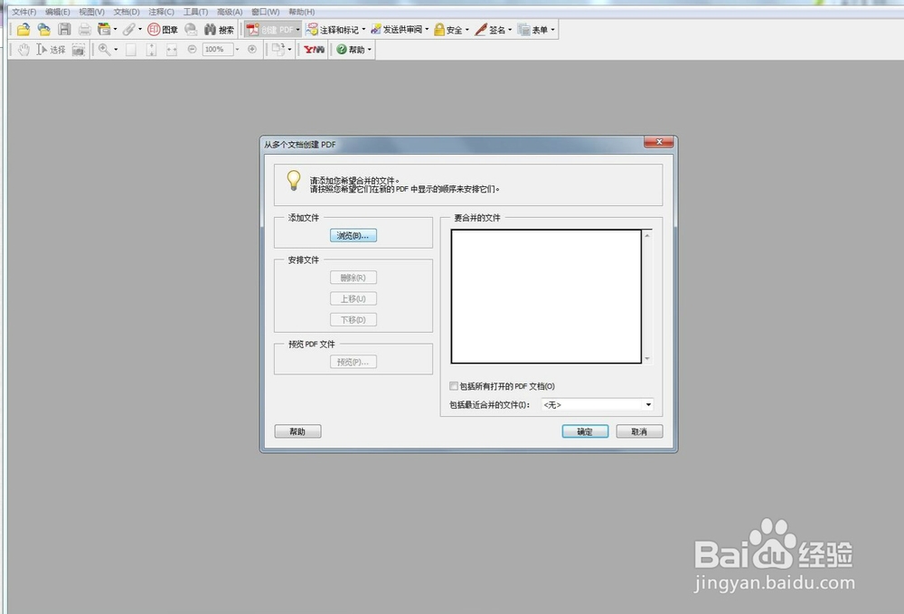Viewport: 904px width, 614px height.
Task: Click the 上移(U) move up button
Action: click(x=353, y=298)
